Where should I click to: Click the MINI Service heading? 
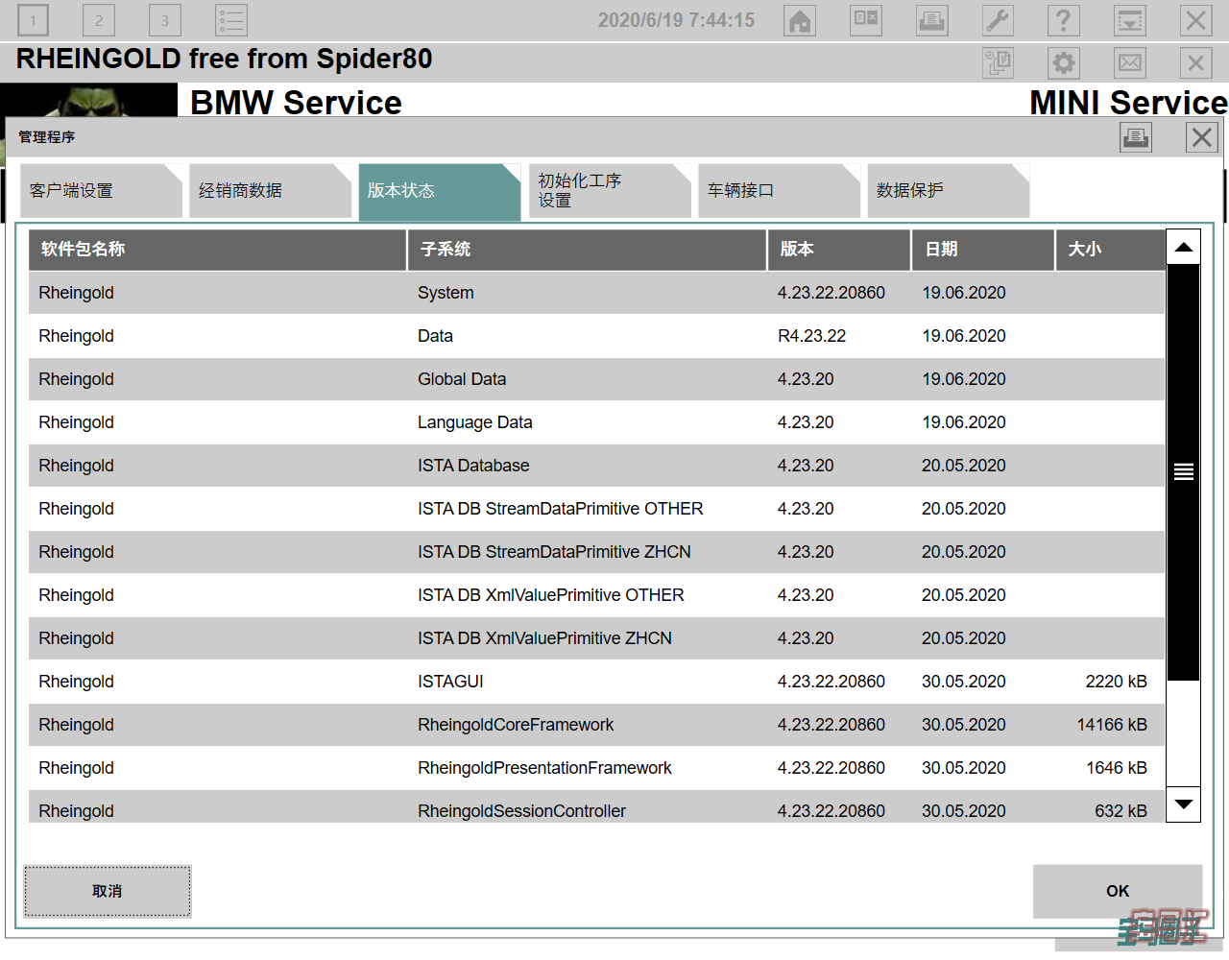point(1128,103)
